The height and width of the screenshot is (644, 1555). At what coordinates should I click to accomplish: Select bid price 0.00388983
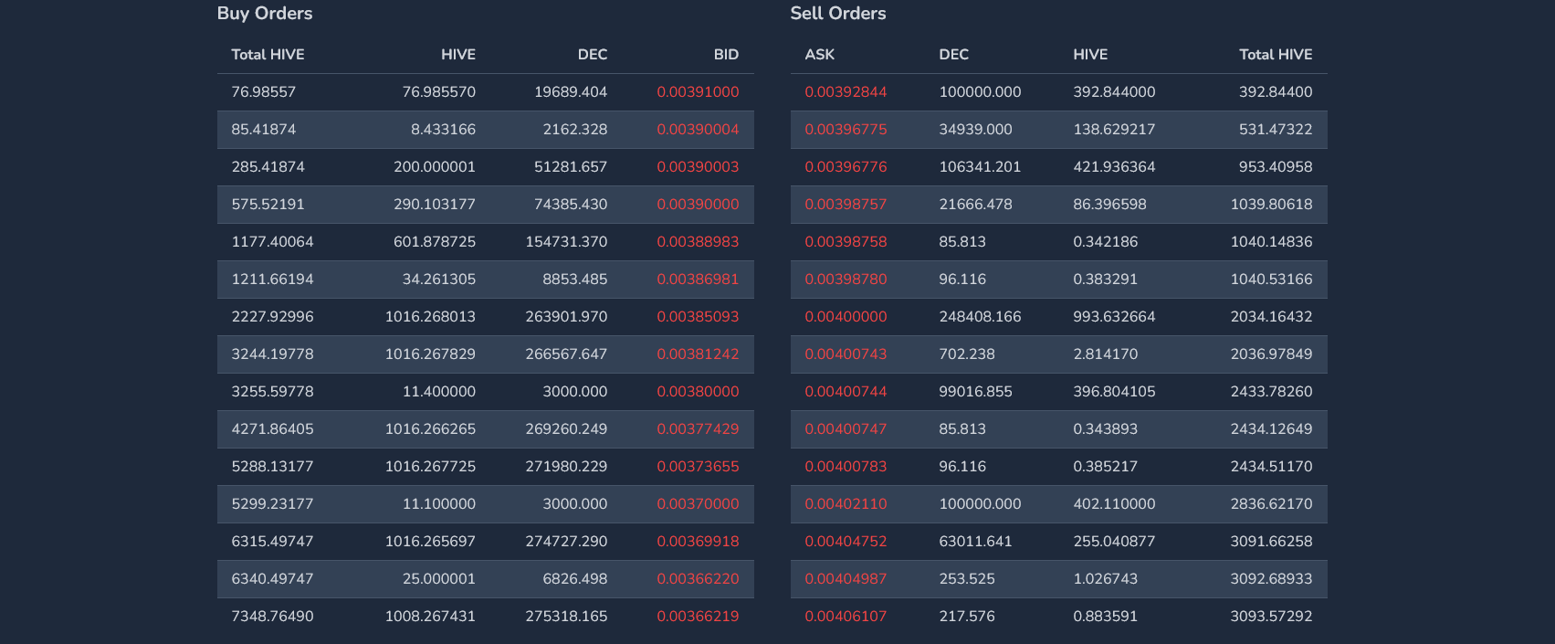click(x=698, y=242)
